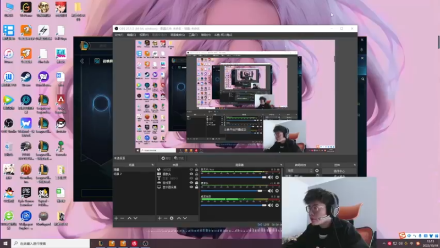Open 麦克风/Aux audio gear settings
This screenshot has width=440, height=248.
(277, 177)
